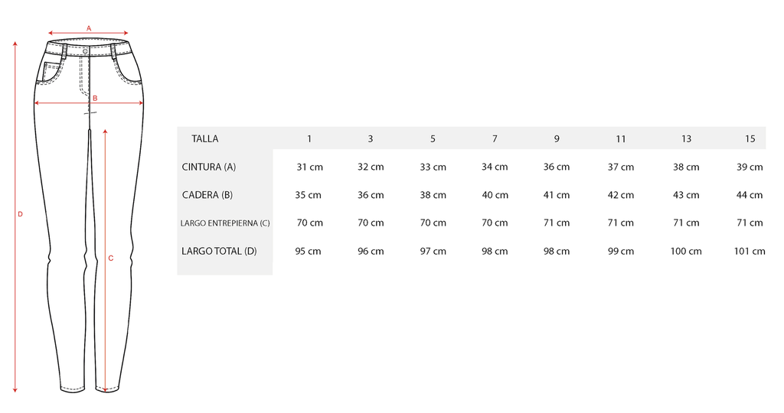The width and height of the screenshot is (784, 413).
Task: Click size 1 column header
Action: (309, 139)
